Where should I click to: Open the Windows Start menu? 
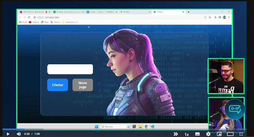(96, 127)
